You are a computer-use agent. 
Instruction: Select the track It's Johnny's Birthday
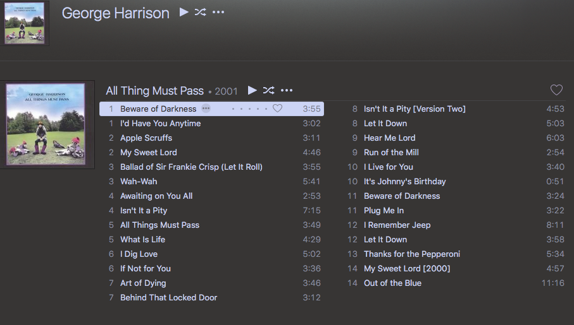click(x=455, y=182)
